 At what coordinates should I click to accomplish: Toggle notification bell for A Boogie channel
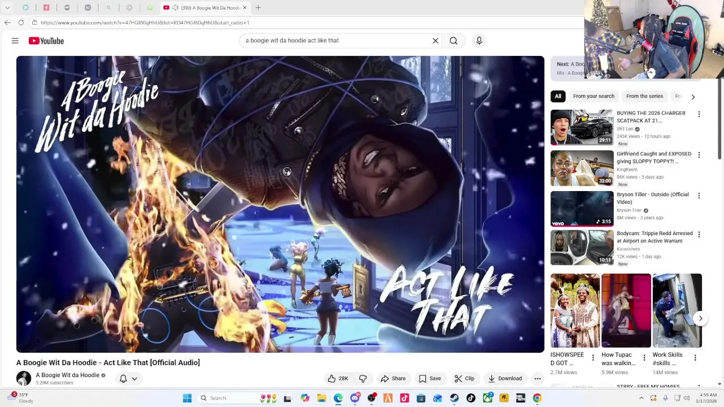123,379
